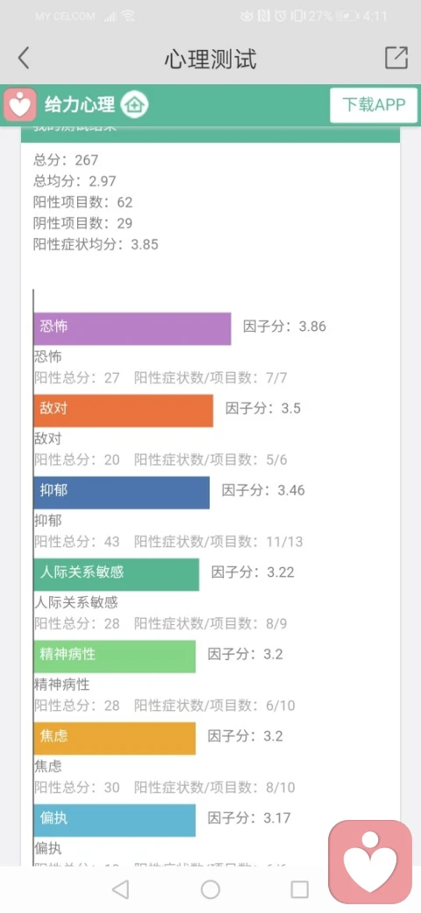421x913 pixels.
Task: Tap the pink heart logo in banner
Action: coord(20,104)
